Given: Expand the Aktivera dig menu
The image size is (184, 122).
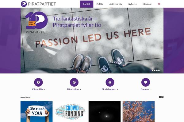Looking at the screenshot, I should (116, 4).
